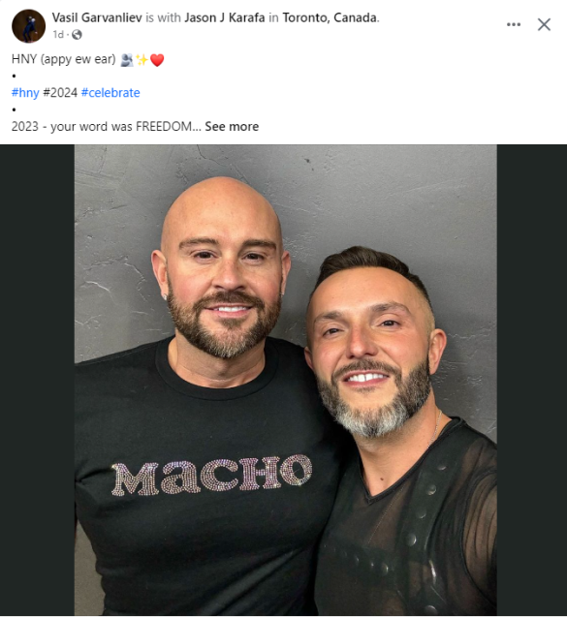Click the dark area right of photo
This screenshot has height=617, width=567.
tap(532, 380)
